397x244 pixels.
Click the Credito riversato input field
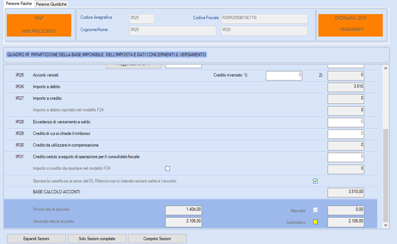[284, 75]
